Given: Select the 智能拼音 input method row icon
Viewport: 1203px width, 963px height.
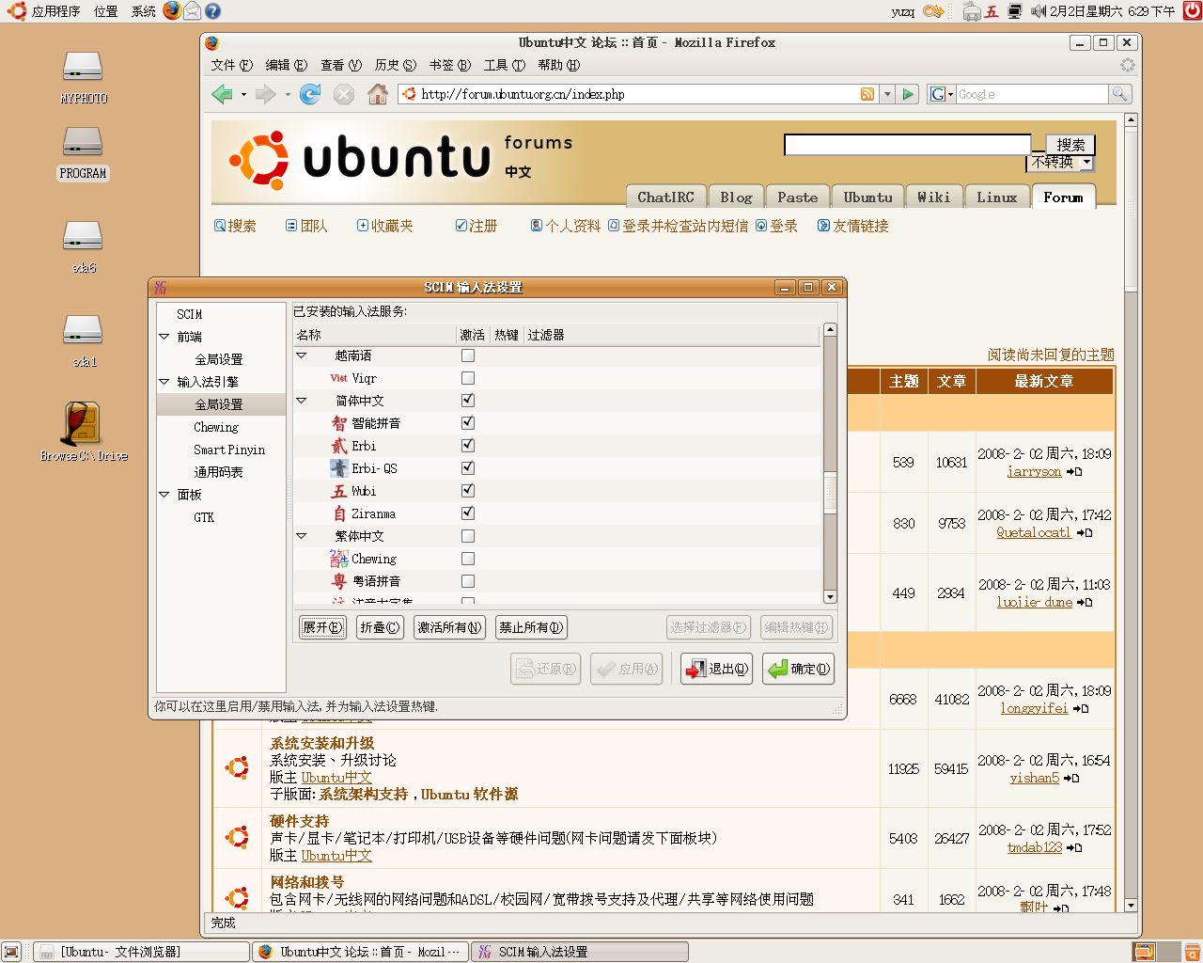Looking at the screenshot, I should tap(339, 423).
